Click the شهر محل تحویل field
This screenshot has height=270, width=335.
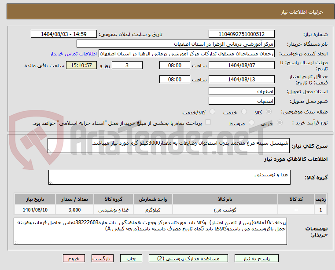click(241, 101)
